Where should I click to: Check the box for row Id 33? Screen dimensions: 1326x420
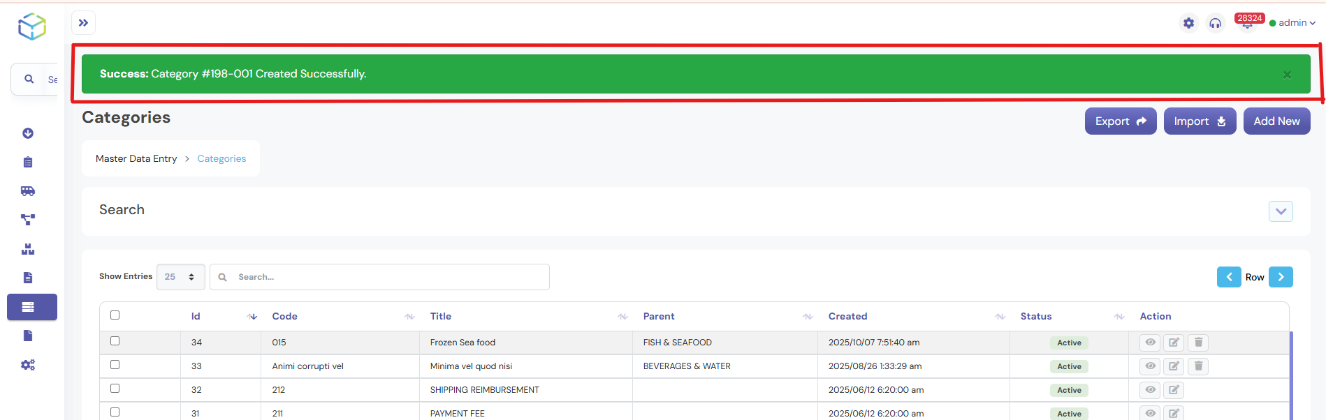click(x=115, y=365)
